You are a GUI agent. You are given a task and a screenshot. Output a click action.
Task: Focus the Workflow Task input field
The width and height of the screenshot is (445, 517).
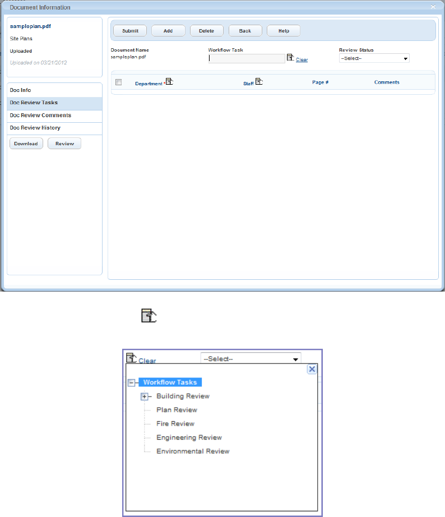pyautogui.click(x=247, y=58)
